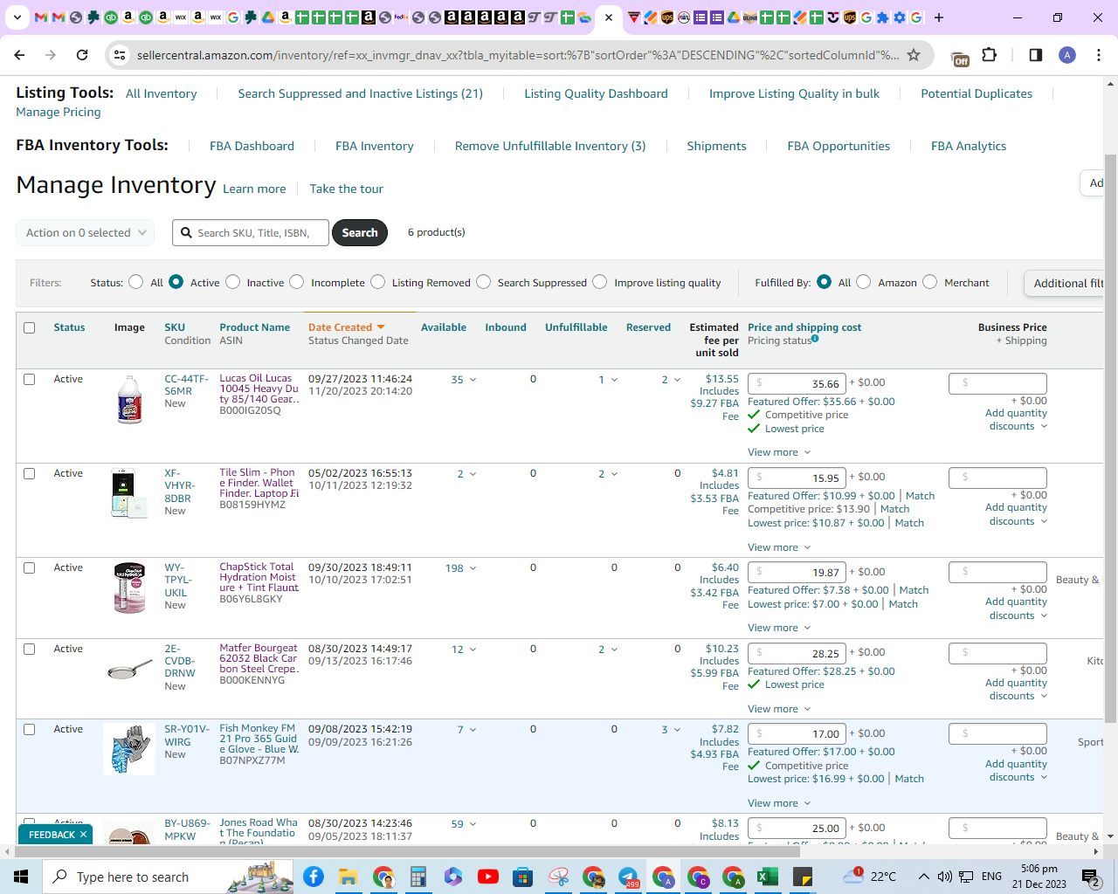The width and height of the screenshot is (1118, 894).
Task: Open a new browser tab
Action: [x=939, y=17]
